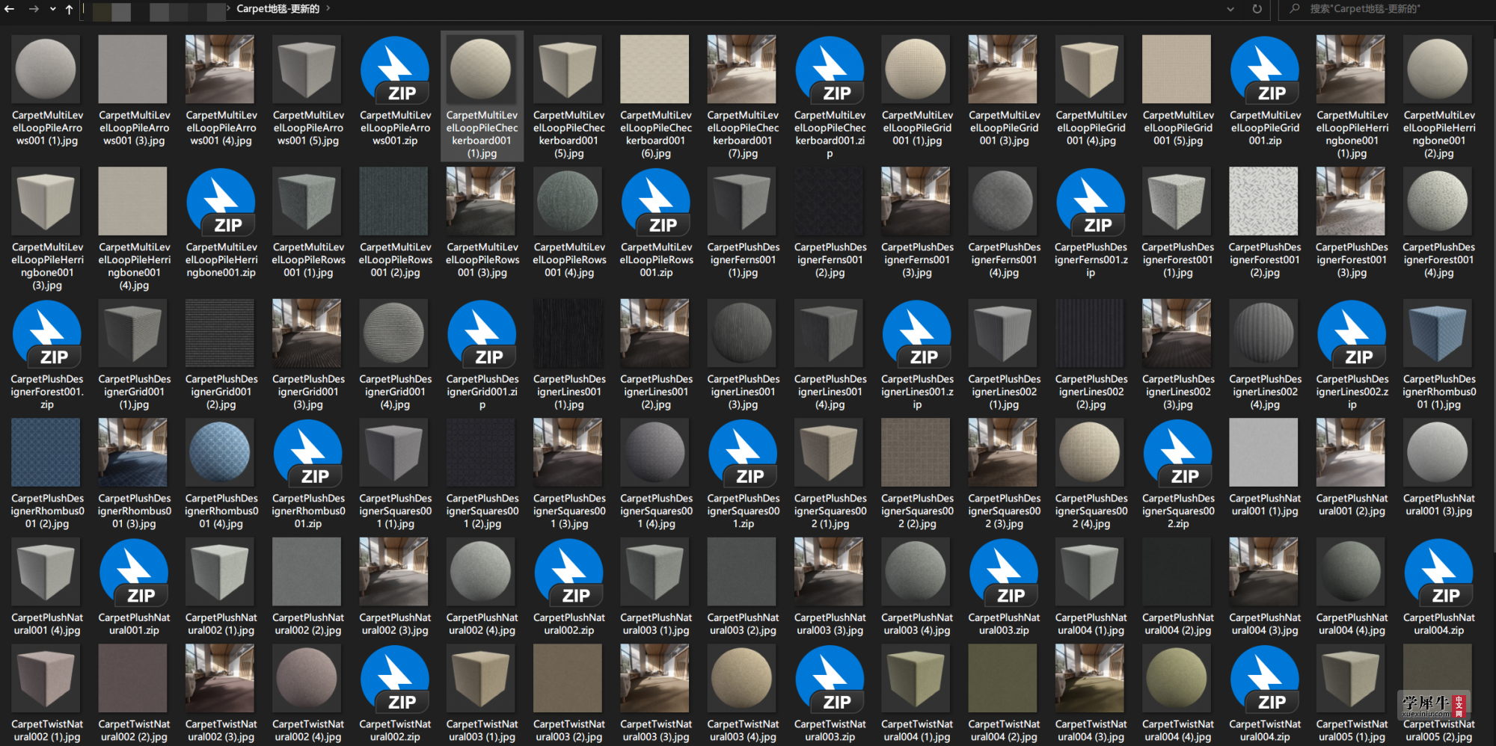
Task: Select CarpetPlushNatural004.zip file icon
Action: (x=1438, y=573)
